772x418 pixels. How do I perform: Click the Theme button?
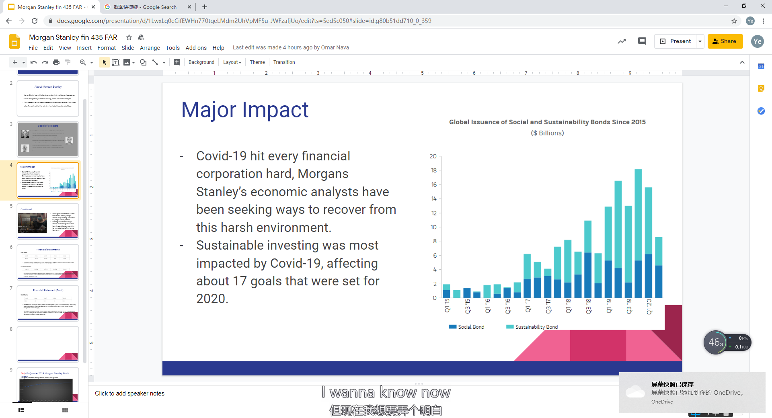tap(257, 62)
